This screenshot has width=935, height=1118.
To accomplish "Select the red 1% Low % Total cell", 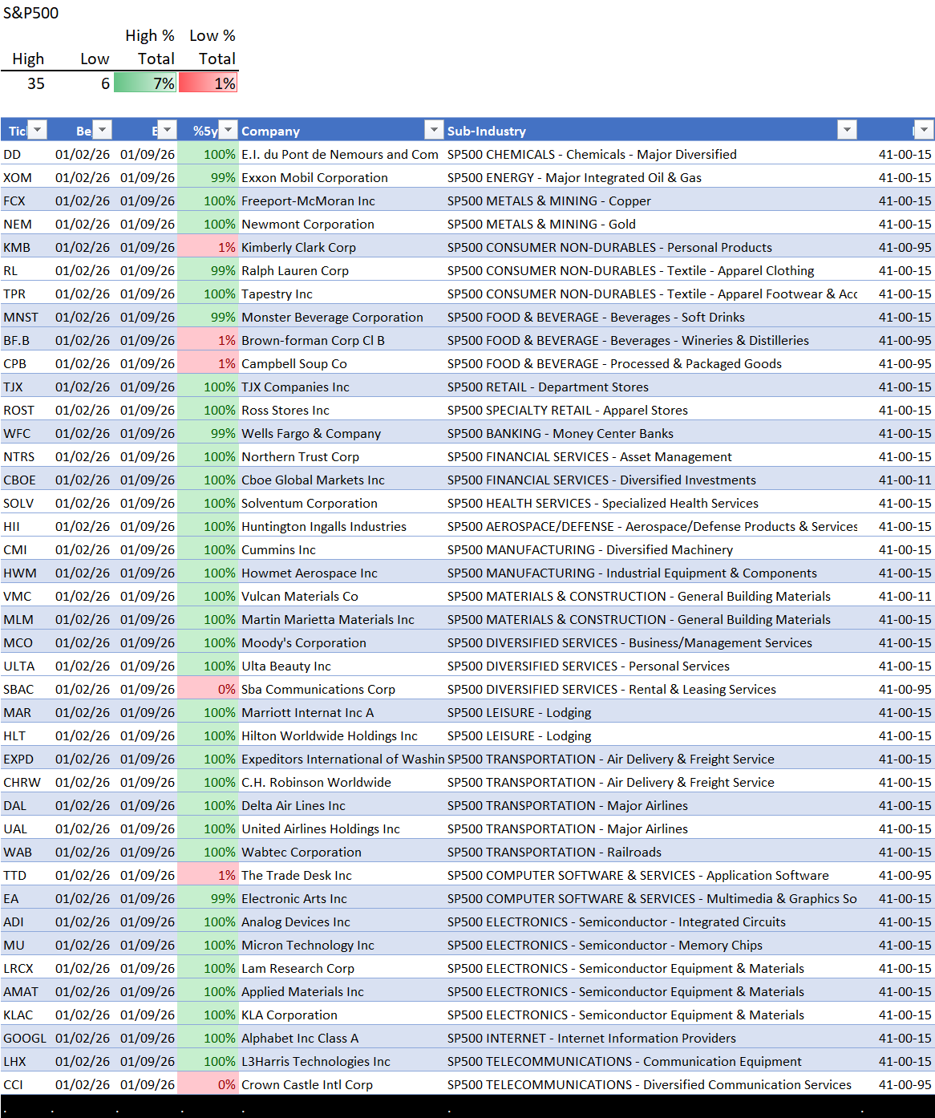I will pos(208,83).
